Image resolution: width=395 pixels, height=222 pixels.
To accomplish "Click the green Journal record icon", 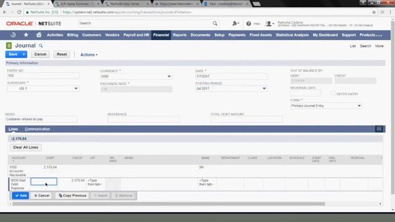I will pos(9,46).
